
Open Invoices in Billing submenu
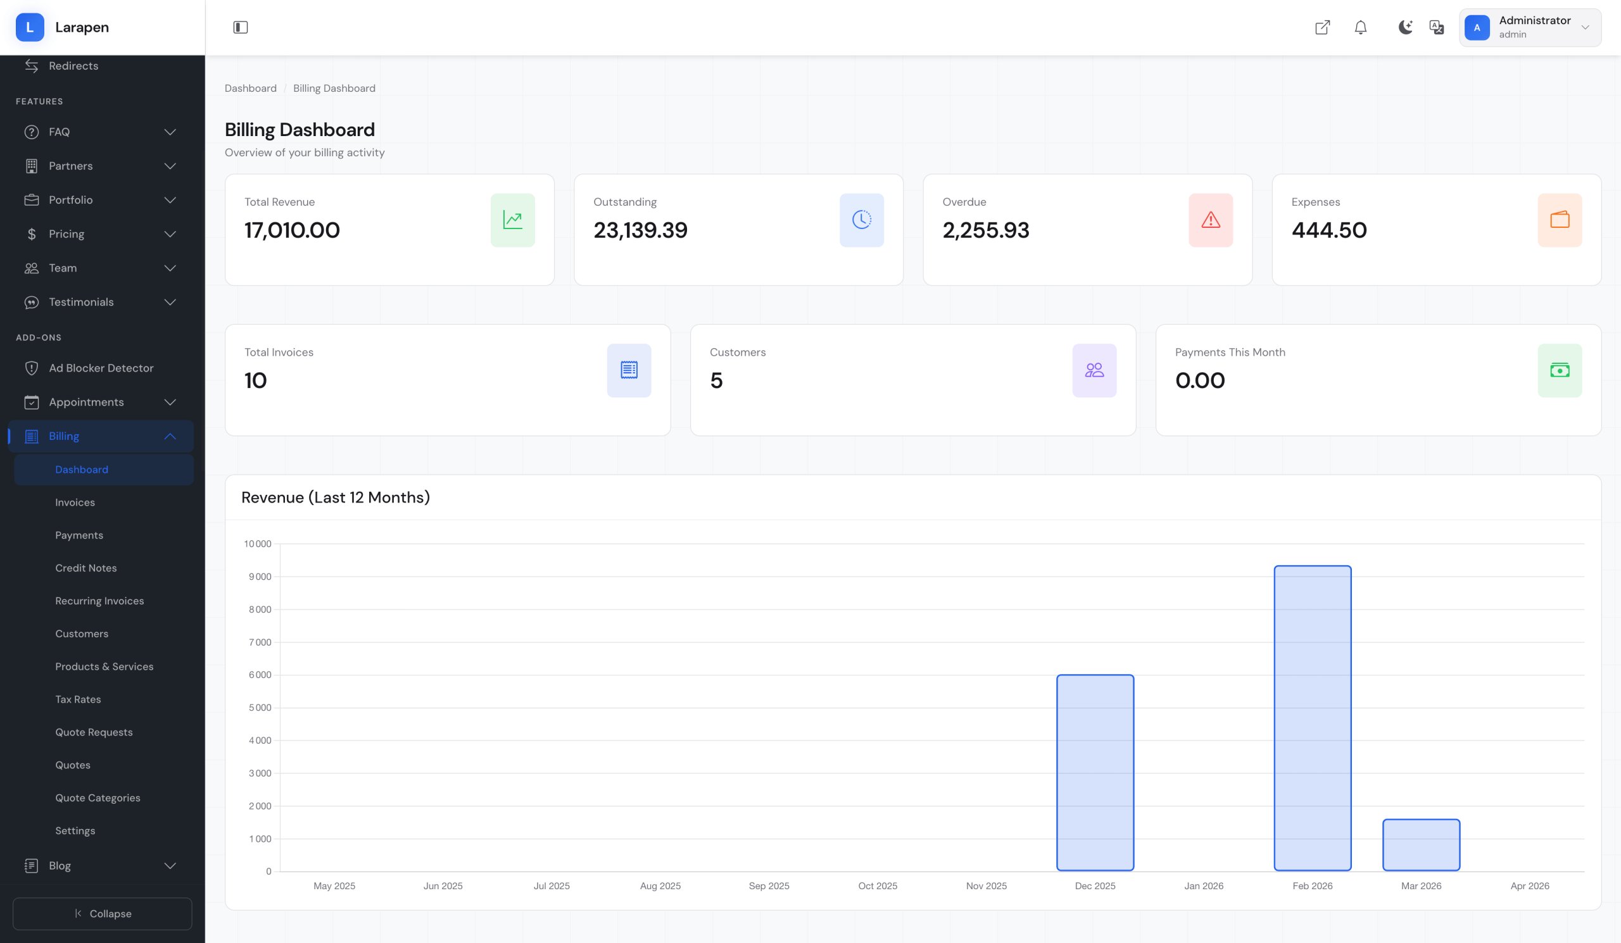pos(75,502)
